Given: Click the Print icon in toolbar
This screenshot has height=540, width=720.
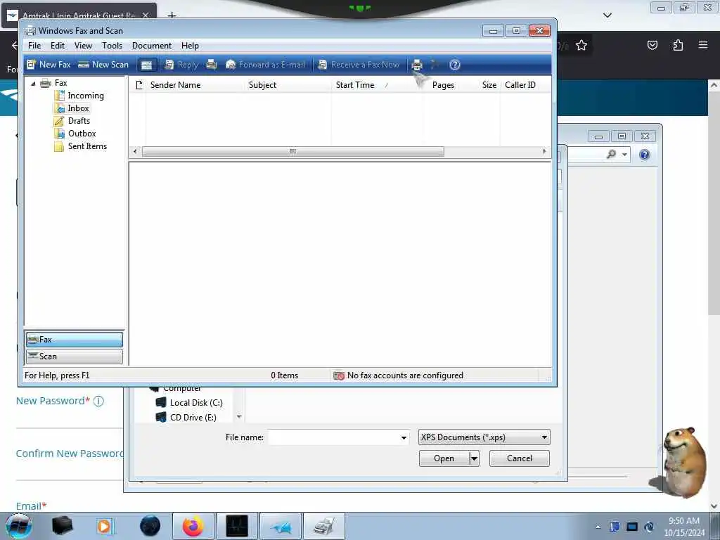Looking at the screenshot, I should coord(417,65).
